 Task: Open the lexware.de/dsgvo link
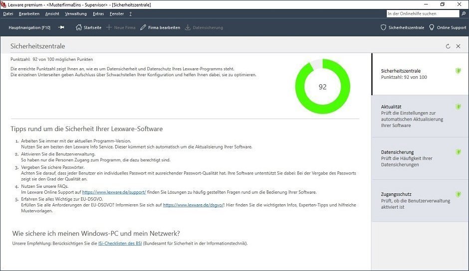(193, 205)
